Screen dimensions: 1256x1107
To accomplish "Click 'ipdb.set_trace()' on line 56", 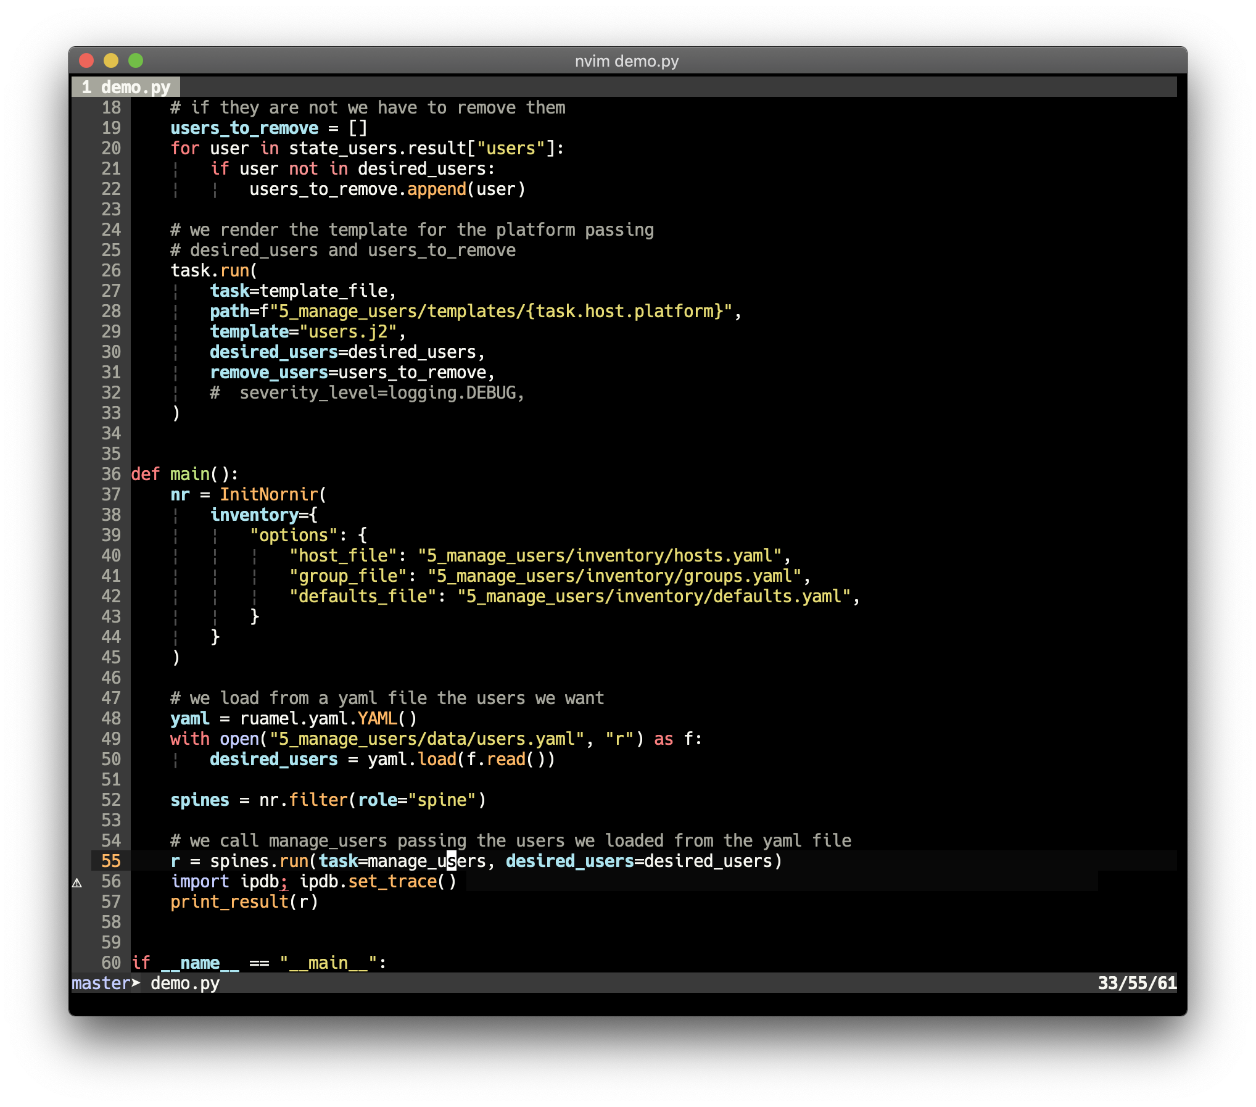I will tap(378, 881).
